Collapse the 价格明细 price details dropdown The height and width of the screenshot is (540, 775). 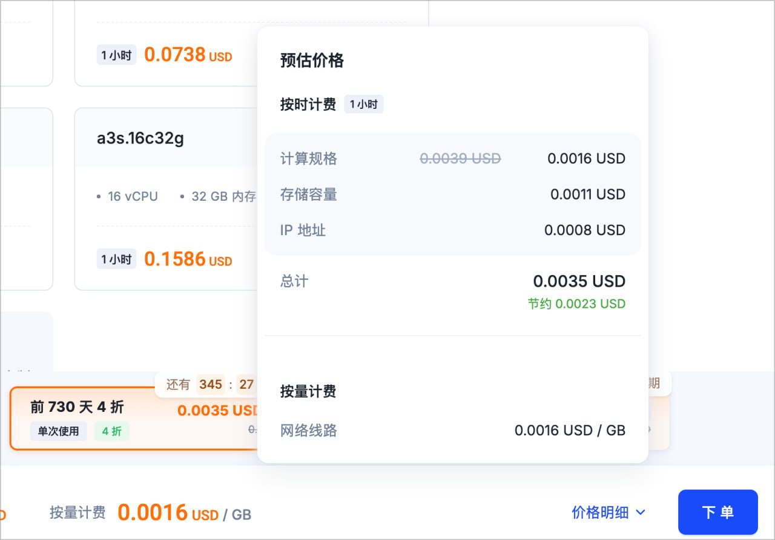pos(608,513)
